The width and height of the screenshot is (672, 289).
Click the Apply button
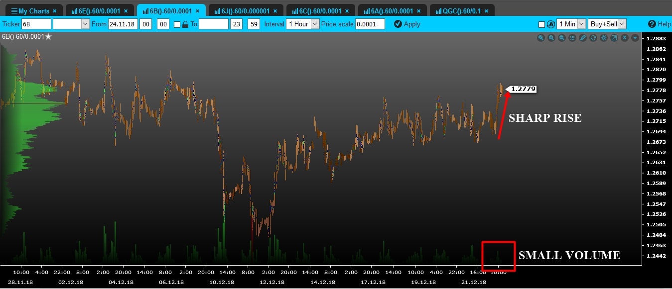pos(407,24)
